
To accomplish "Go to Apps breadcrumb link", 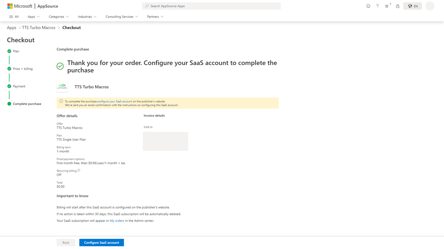I will click(x=12, y=28).
